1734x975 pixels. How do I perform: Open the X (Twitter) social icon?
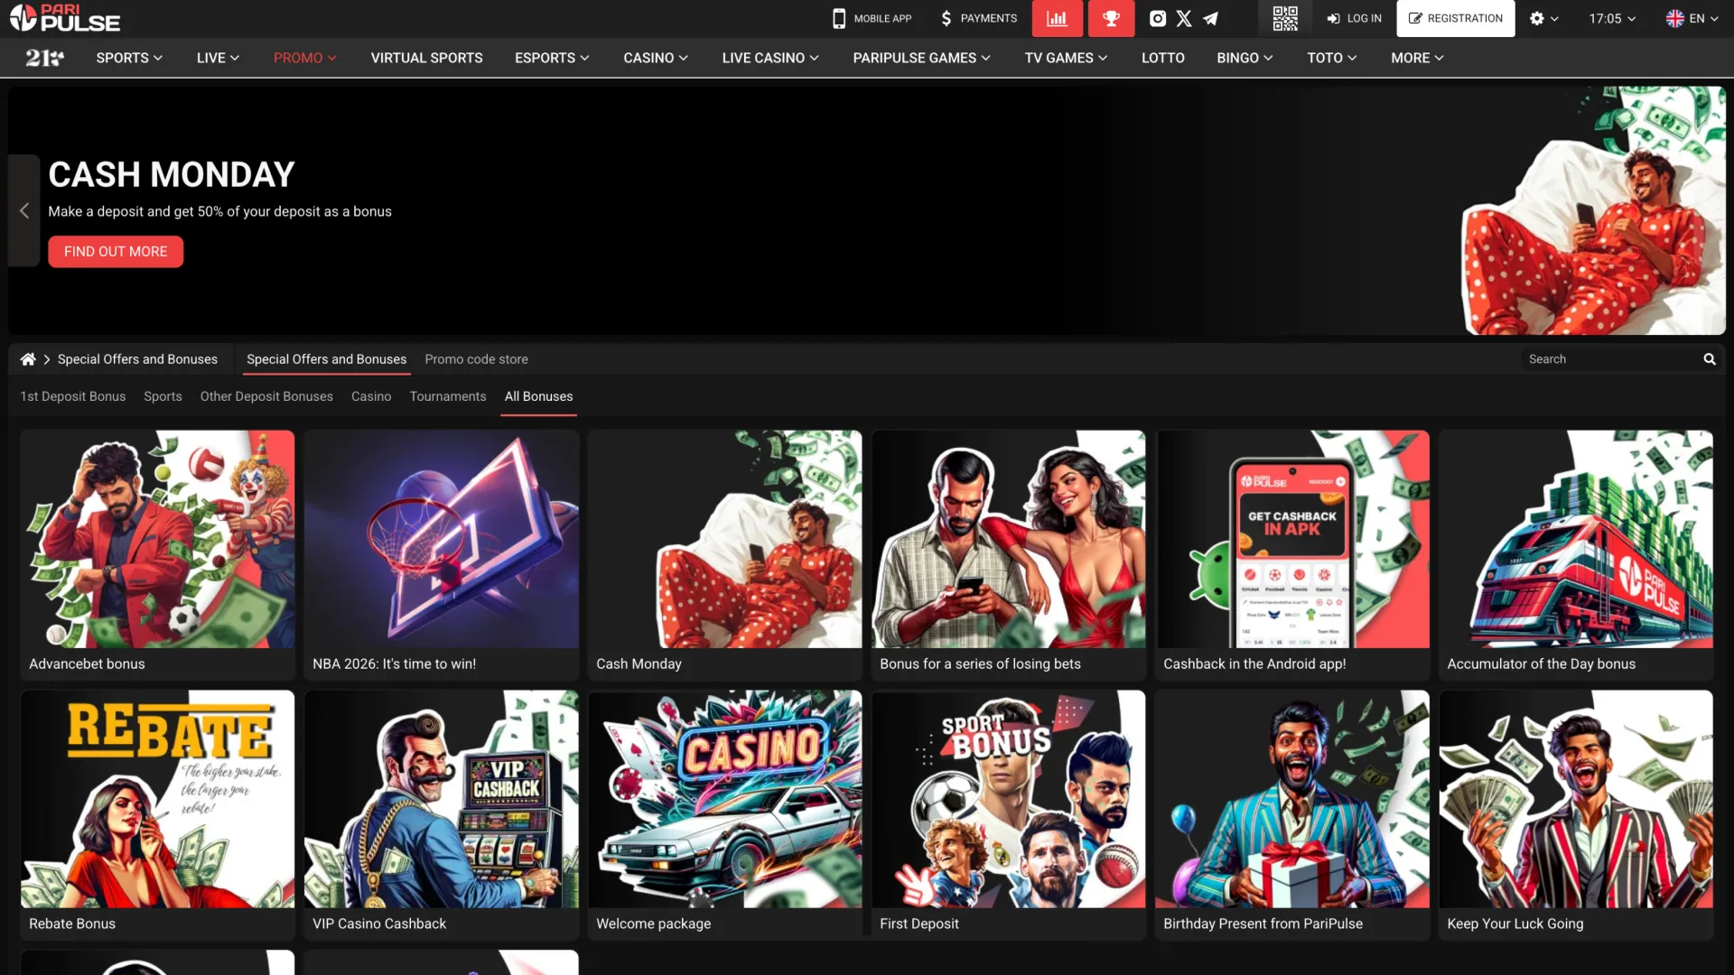[x=1184, y=18]
